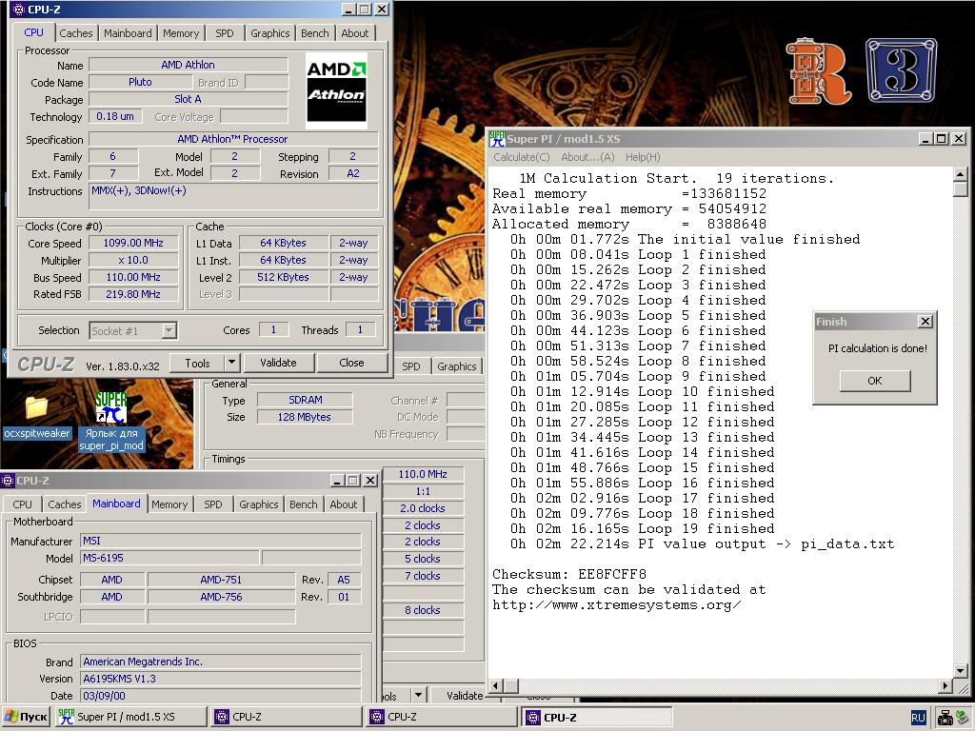Click the xtremesystems.org URL text
Viewport: 975px width, 731px height.
[x=616, y=604]
